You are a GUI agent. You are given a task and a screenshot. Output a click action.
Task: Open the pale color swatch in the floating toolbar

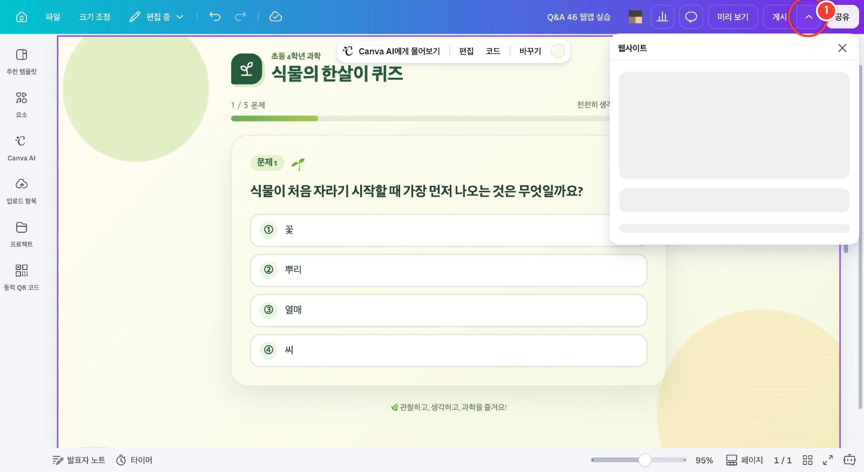pyautogui.click(x=558, y=51)
